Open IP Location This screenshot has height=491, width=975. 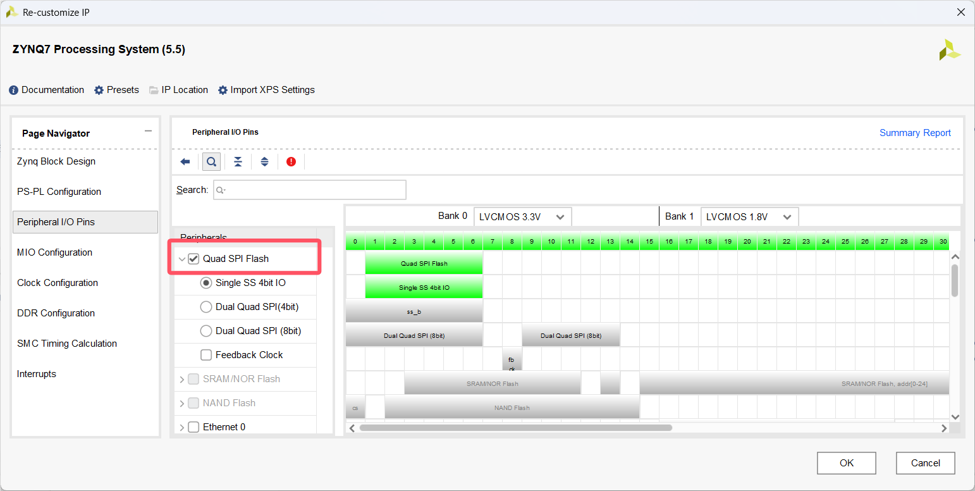(x=178, y=90)
